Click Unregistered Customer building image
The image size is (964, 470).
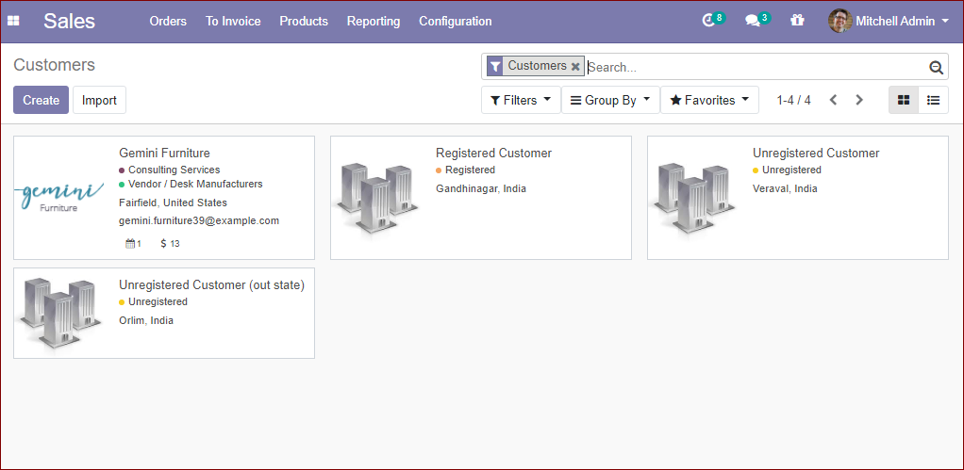coord(693,198)
